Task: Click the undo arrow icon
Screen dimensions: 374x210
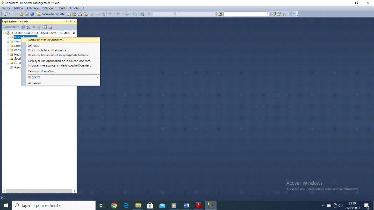Action: pyautogui.click(x=110, y=14)
